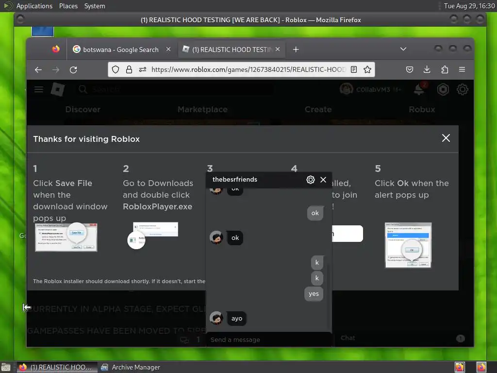497x373 pixels.
Task: Select REALISTIC HOO... Firefox taskbar item
Action: tap(56, 367)
